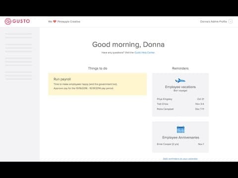Open Donna's Admin Profile dropdown arrow

pos(231,21)
